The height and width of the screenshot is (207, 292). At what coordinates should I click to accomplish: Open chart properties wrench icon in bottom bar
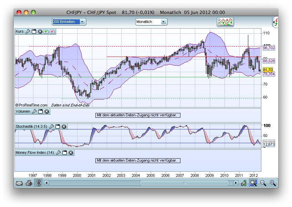pyautogui.click(x=243, y=183)
